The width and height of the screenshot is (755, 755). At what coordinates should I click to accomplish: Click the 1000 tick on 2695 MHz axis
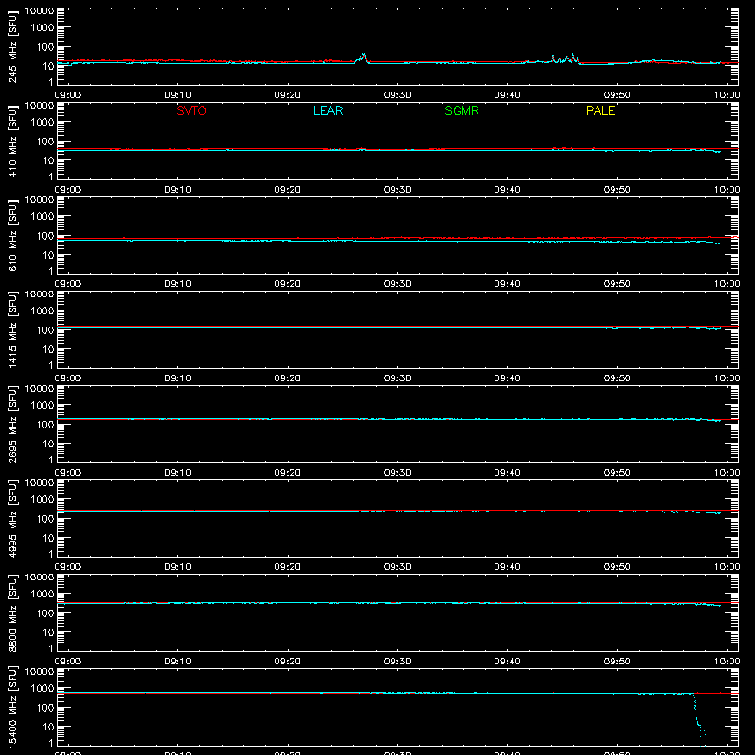[42, 406]
